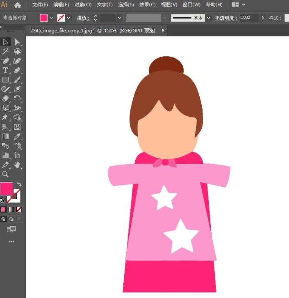Select the Type tool
This screenshot has height=298, width=289.
coord(5,70)
